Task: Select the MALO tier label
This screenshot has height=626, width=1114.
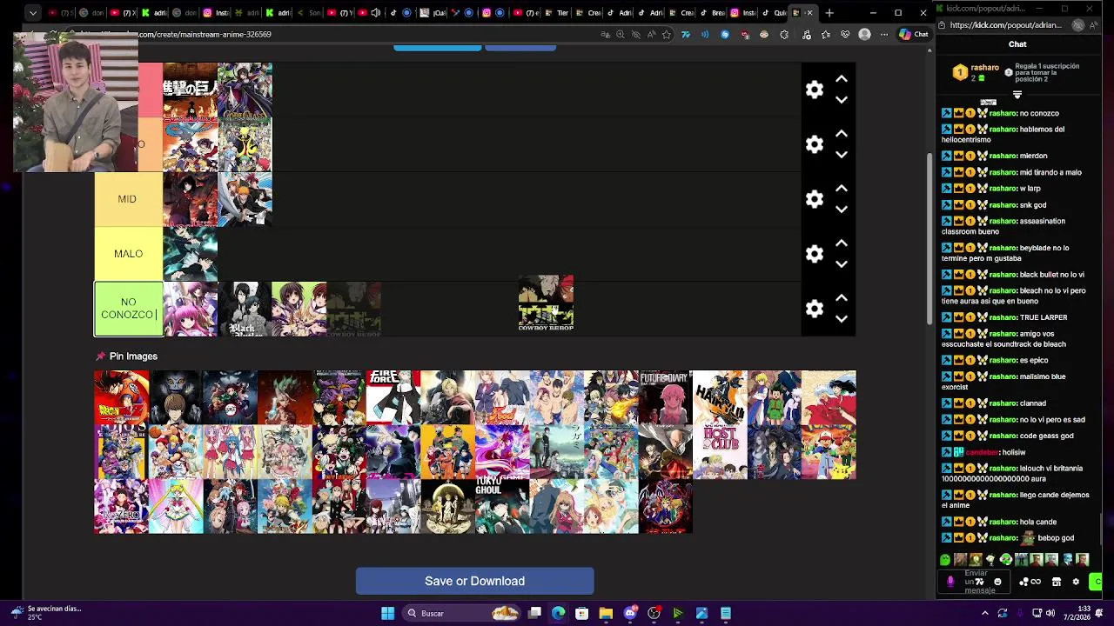Action: pyautogui.click(x=128, y=254)
